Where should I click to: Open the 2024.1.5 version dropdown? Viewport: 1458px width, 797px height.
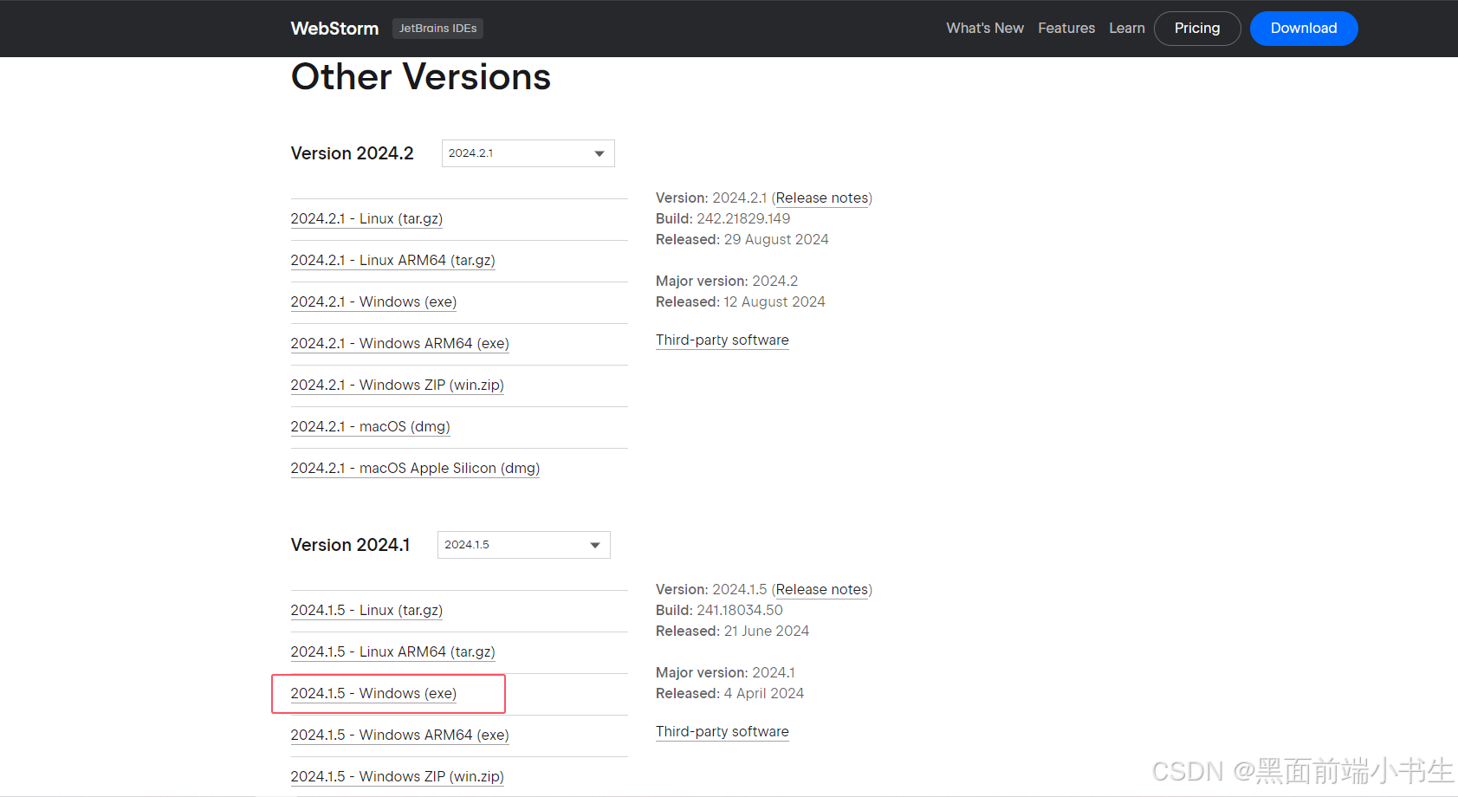pyautogui.click(x=524, y=545)
